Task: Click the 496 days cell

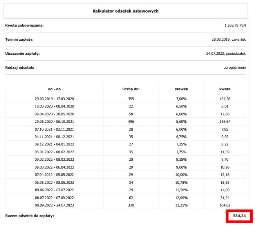Action: (131, 122)
